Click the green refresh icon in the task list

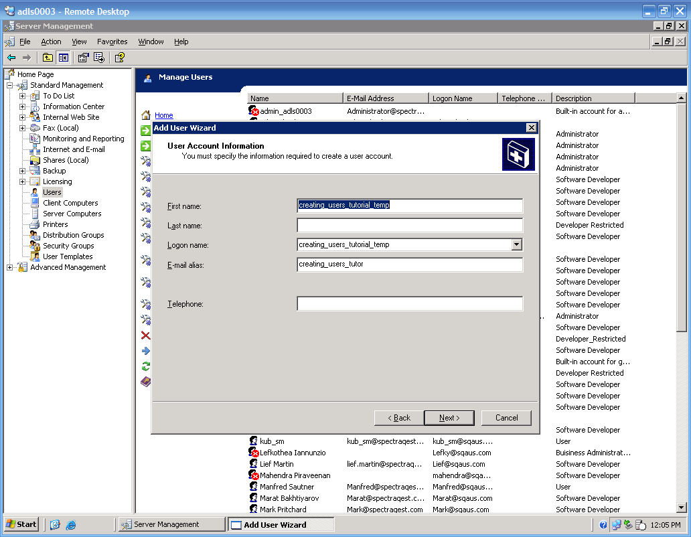coord(145,366)
